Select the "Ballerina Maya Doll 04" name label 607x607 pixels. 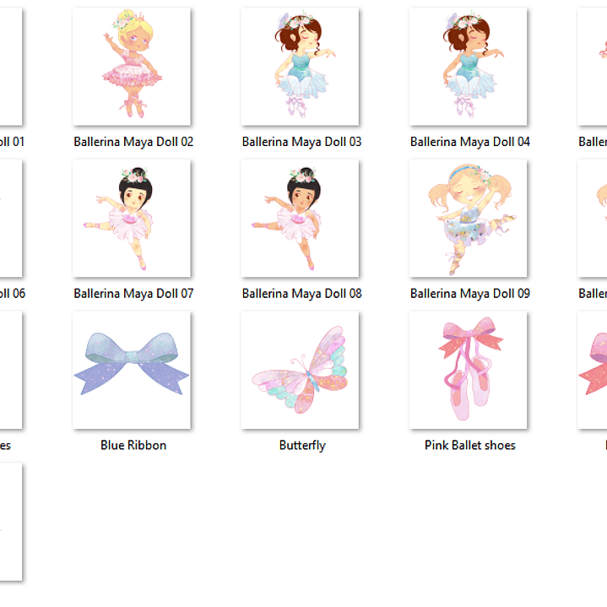click(x=470, y=142)
